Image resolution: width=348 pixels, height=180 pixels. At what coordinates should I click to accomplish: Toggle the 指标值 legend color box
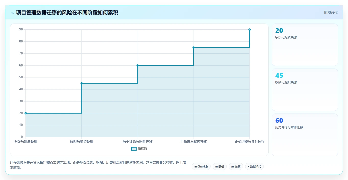pyautogui.click(x=134, y=149)
